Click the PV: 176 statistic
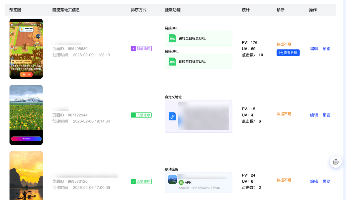Viewport: 346px width, 200px height. [250, 42]
